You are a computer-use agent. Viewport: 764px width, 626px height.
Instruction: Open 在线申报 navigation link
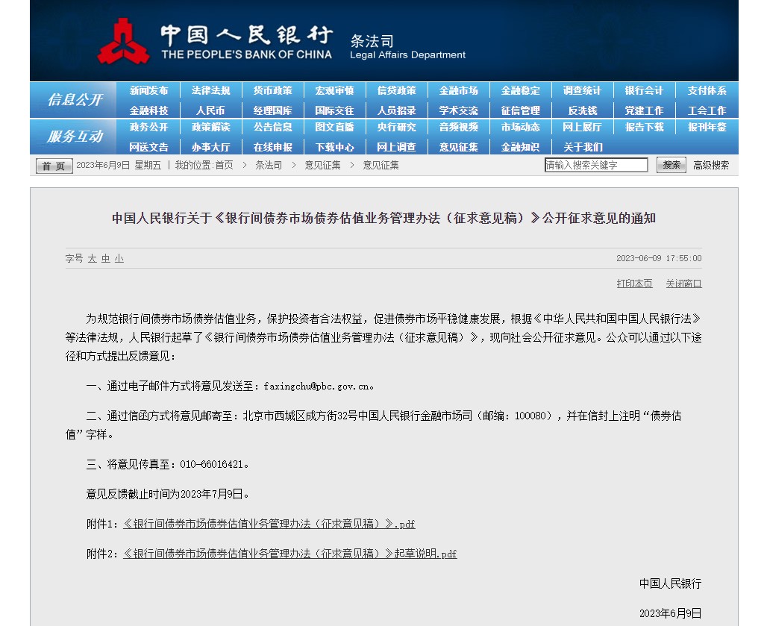(x=273, y=147)
